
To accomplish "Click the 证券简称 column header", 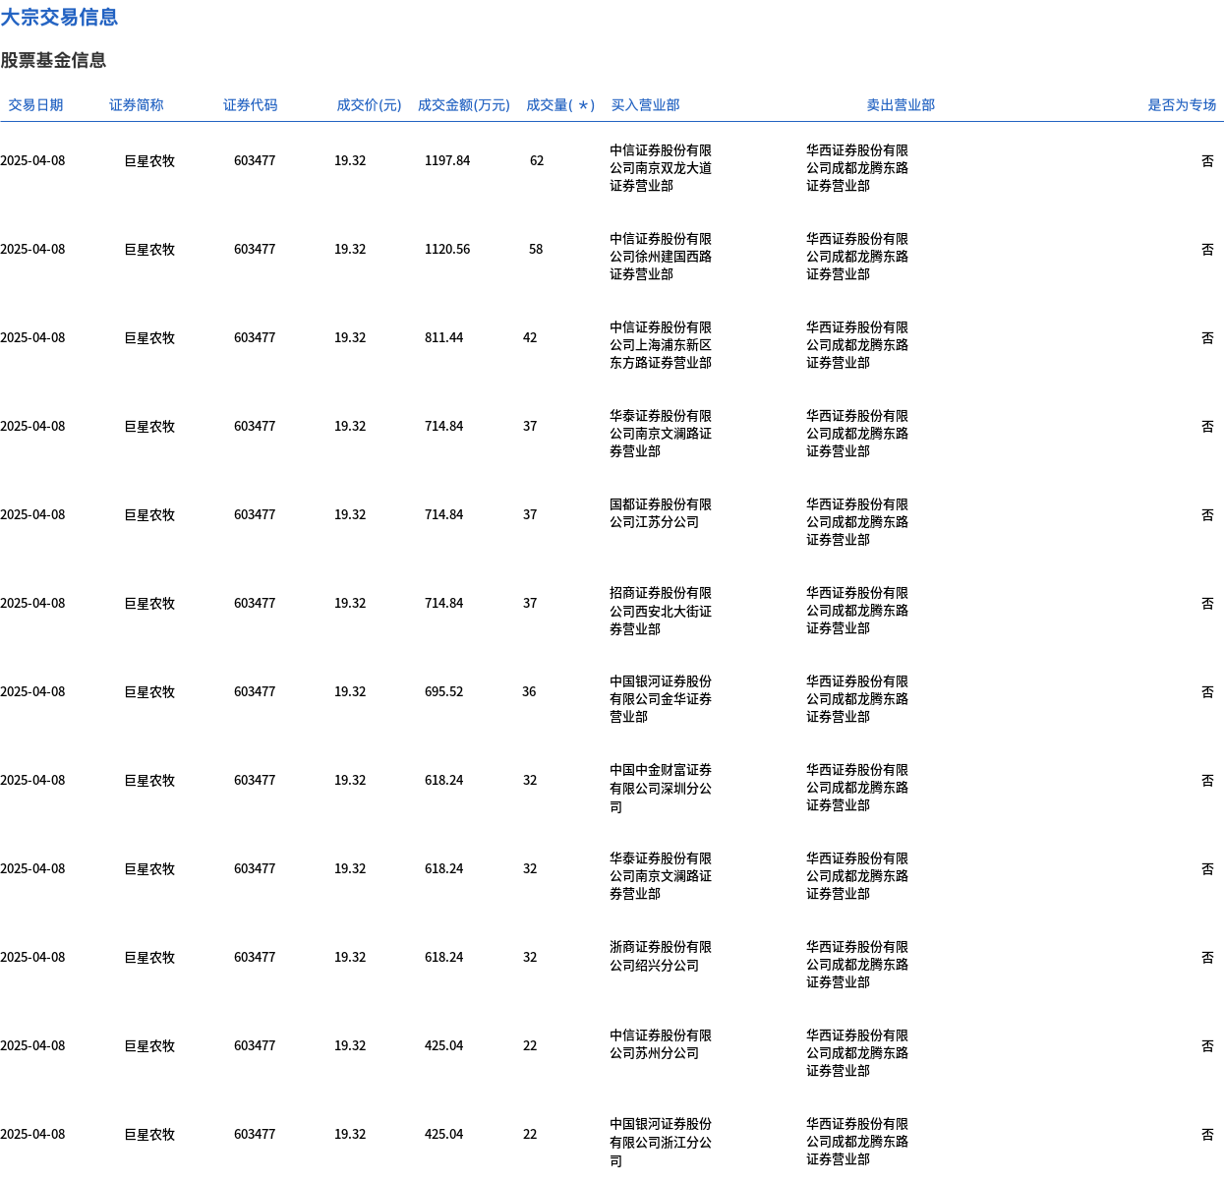I will pyautogui.click(x=136, y=105).
